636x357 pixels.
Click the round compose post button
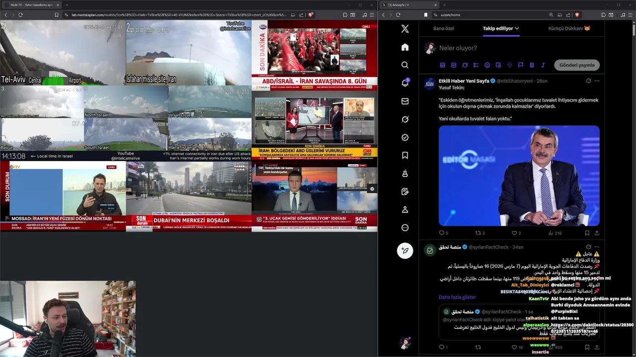(x=405, y=250)
